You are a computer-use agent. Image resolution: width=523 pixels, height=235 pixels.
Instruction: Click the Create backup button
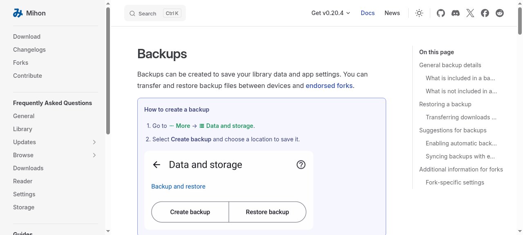[x=190, y=212]
